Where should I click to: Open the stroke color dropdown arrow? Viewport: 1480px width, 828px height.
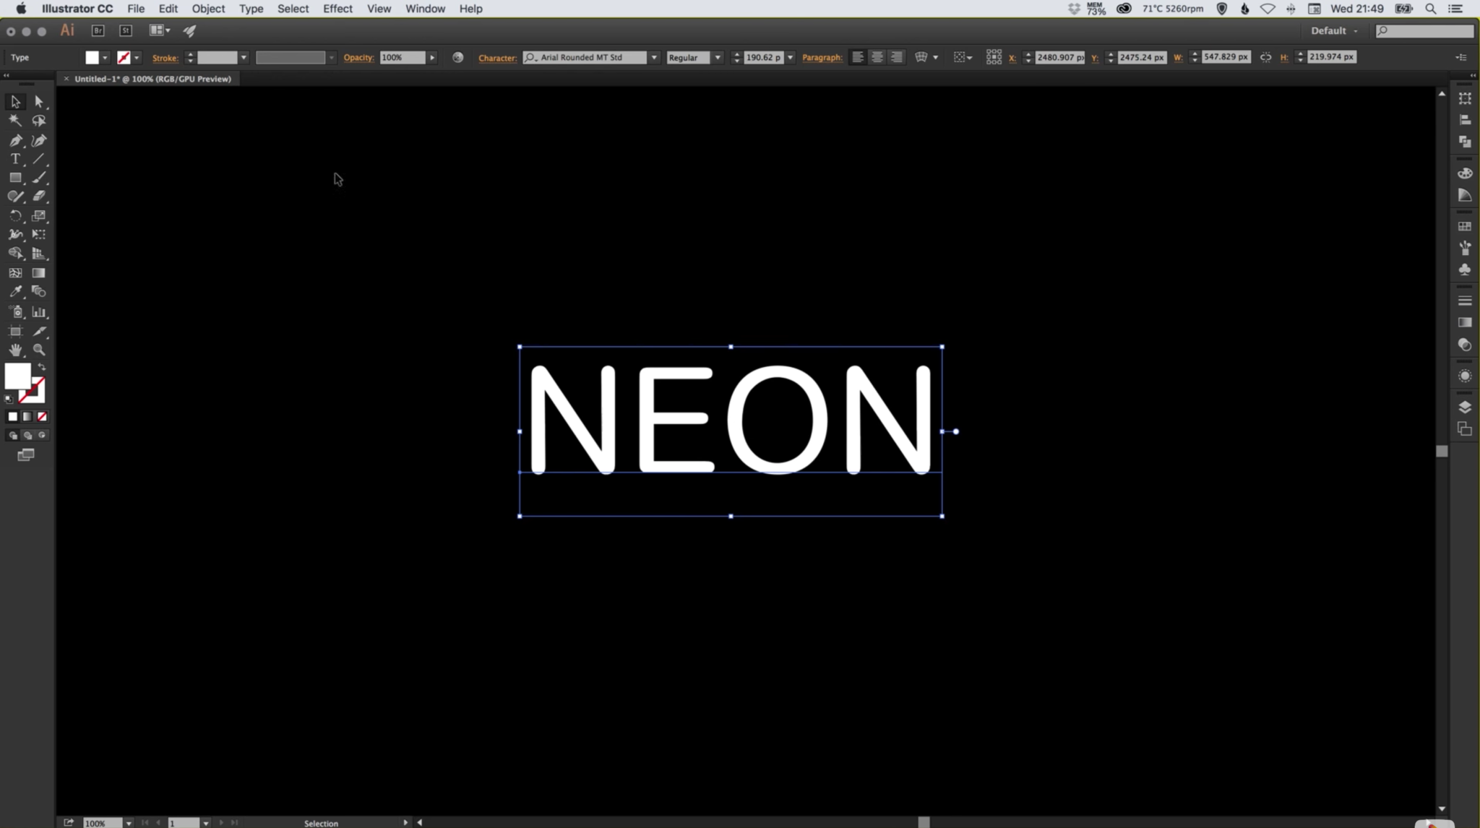(137, 58)
